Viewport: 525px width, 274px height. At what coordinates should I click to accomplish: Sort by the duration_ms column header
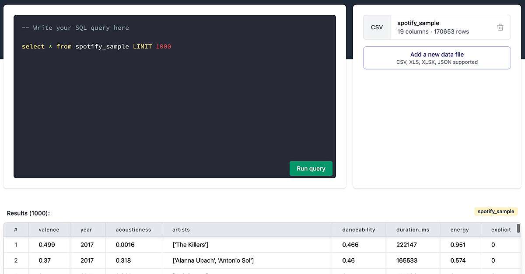[413, 229]
